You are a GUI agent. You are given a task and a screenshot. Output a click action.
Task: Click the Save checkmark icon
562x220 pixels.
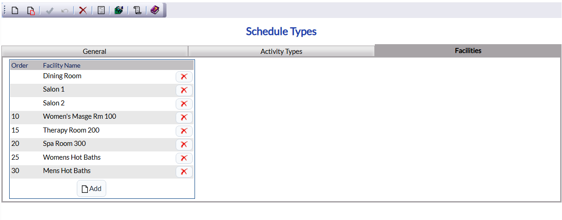click(50, 10)
